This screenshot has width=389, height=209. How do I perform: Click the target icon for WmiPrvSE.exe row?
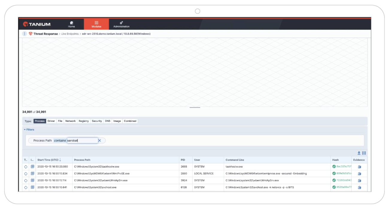tap(26, 173)
